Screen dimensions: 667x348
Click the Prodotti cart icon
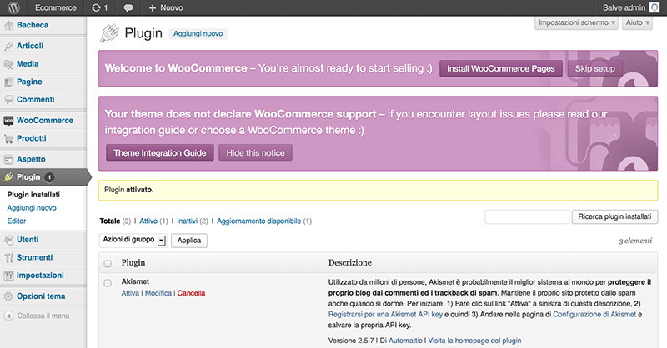8,138
